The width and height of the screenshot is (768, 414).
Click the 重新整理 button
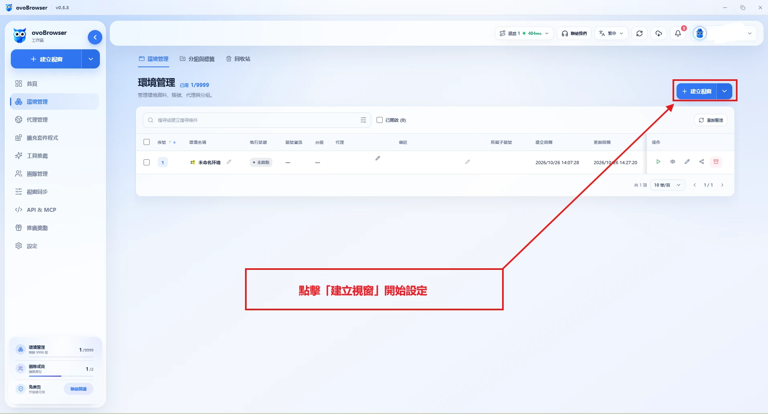(711, 120)
